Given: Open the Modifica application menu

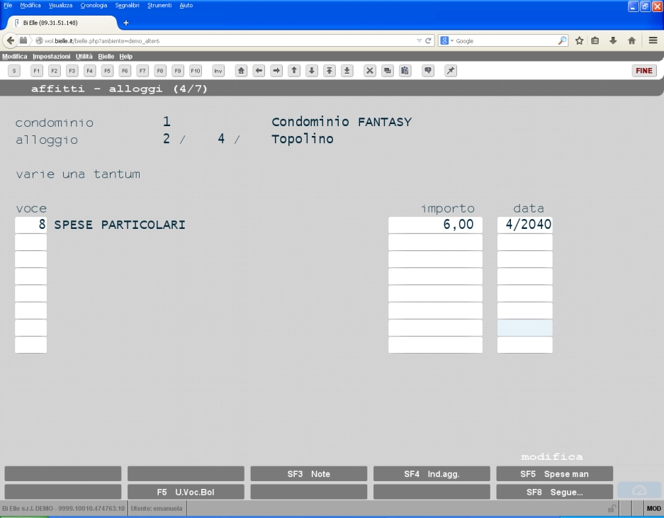Looking at the screenshot, I should (x=14, y=56).
